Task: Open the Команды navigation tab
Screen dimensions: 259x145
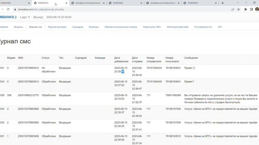Action: pyautogui.click(x=93, y=27)
